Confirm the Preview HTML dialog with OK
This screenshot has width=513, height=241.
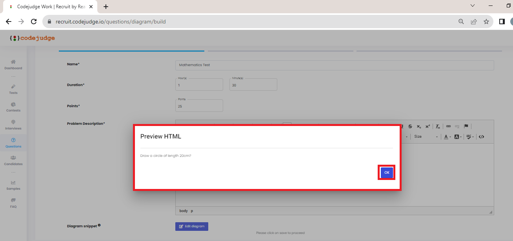[x=386, y=172]
